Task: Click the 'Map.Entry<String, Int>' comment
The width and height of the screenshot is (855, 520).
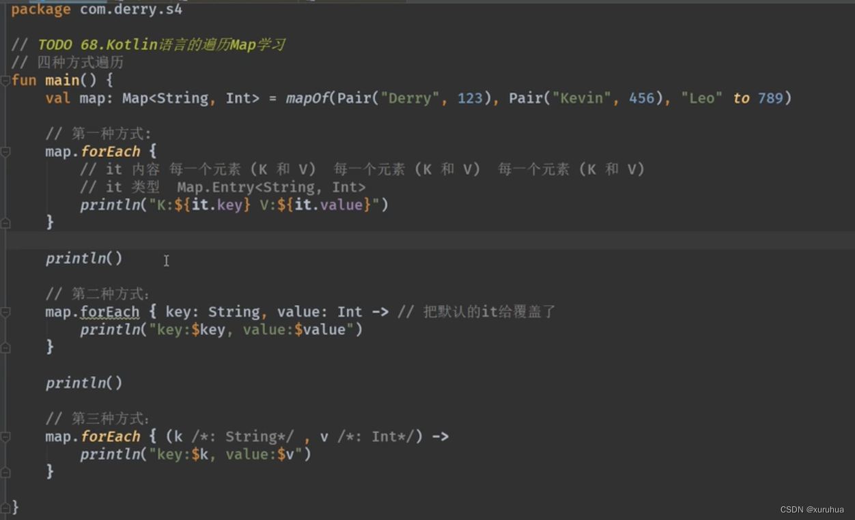Action: pyautogui.click(x=271, y=187)
